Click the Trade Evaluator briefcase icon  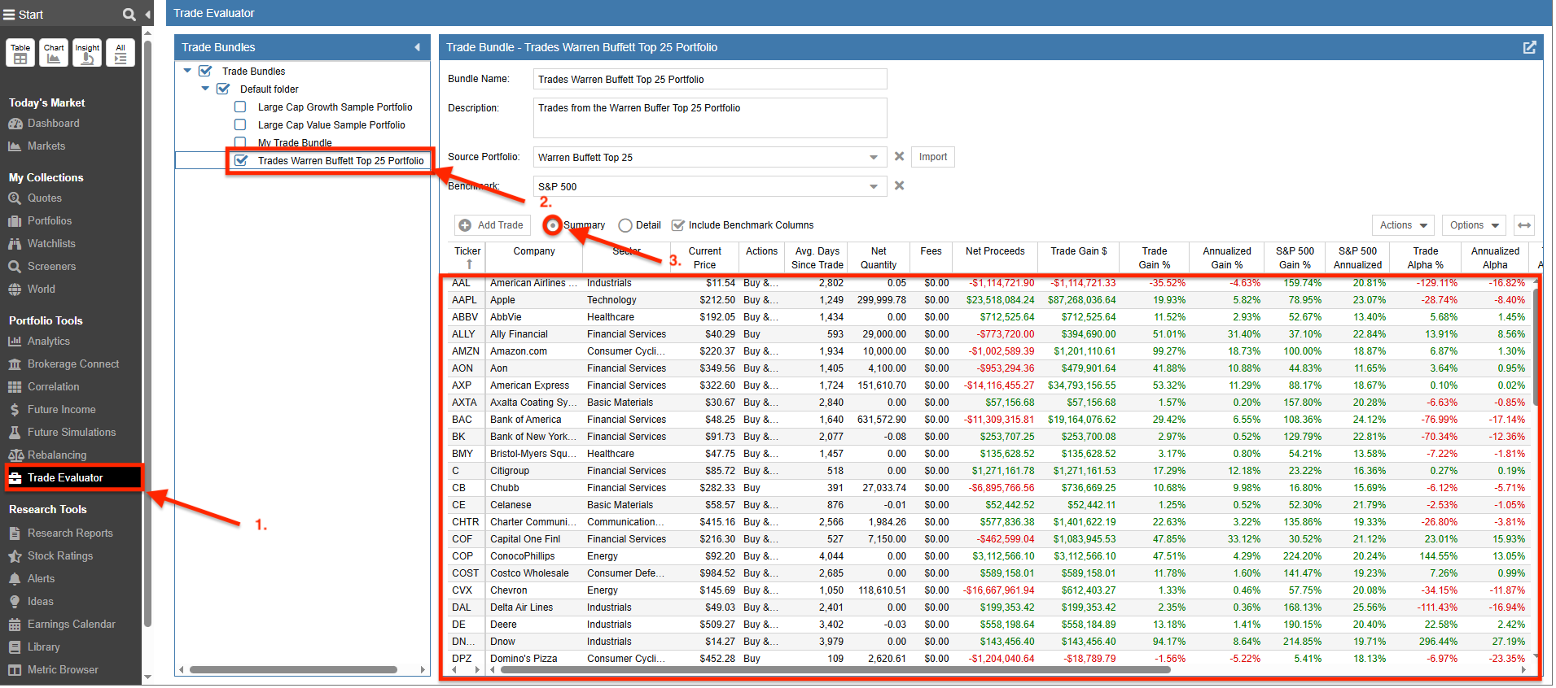pos(15,478)
